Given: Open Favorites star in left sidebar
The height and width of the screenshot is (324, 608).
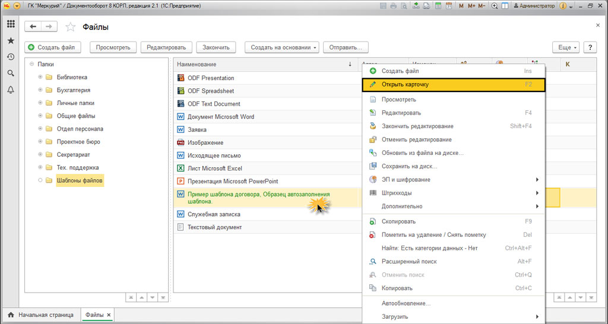Looking at the screenshot, I should [x=11, y=41].
